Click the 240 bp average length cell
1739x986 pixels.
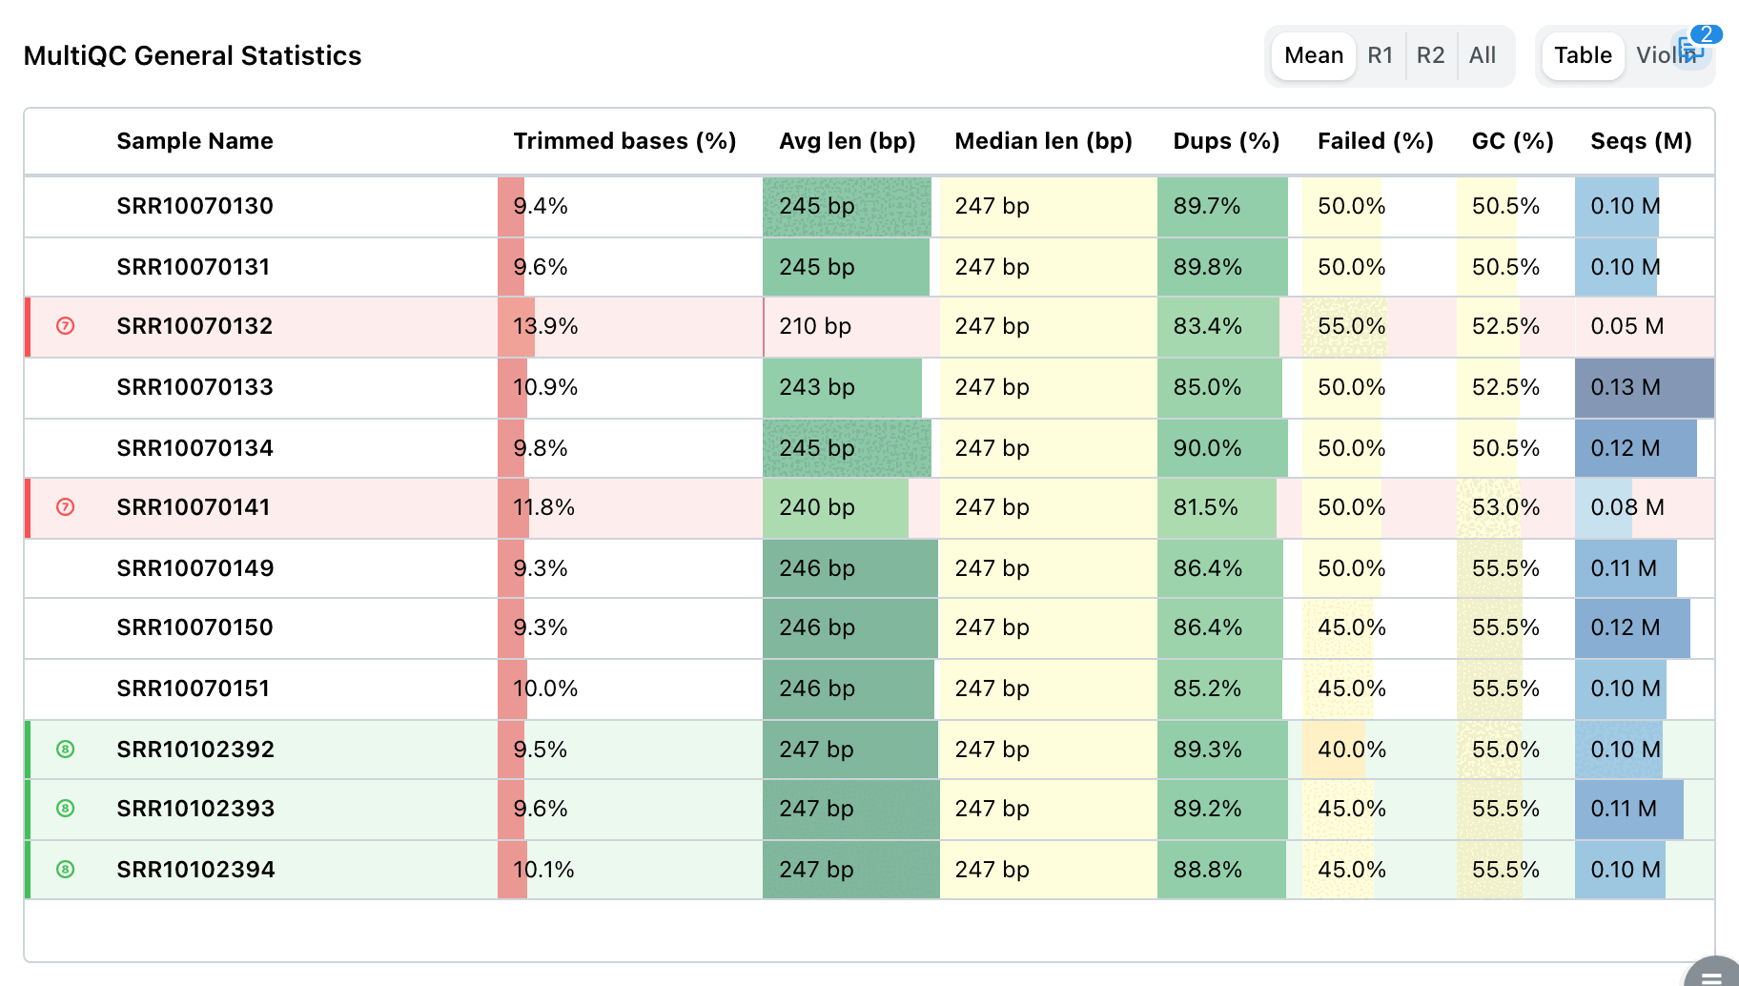pyautogui.click(x=851, y=507)
